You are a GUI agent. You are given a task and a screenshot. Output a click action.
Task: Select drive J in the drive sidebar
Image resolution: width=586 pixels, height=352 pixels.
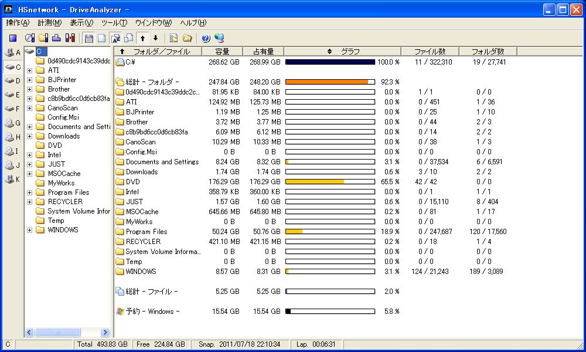[12, 165]
